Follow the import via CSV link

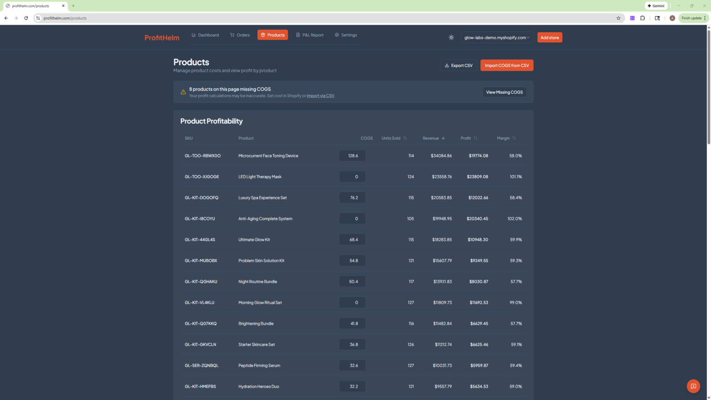pos(320,96)
